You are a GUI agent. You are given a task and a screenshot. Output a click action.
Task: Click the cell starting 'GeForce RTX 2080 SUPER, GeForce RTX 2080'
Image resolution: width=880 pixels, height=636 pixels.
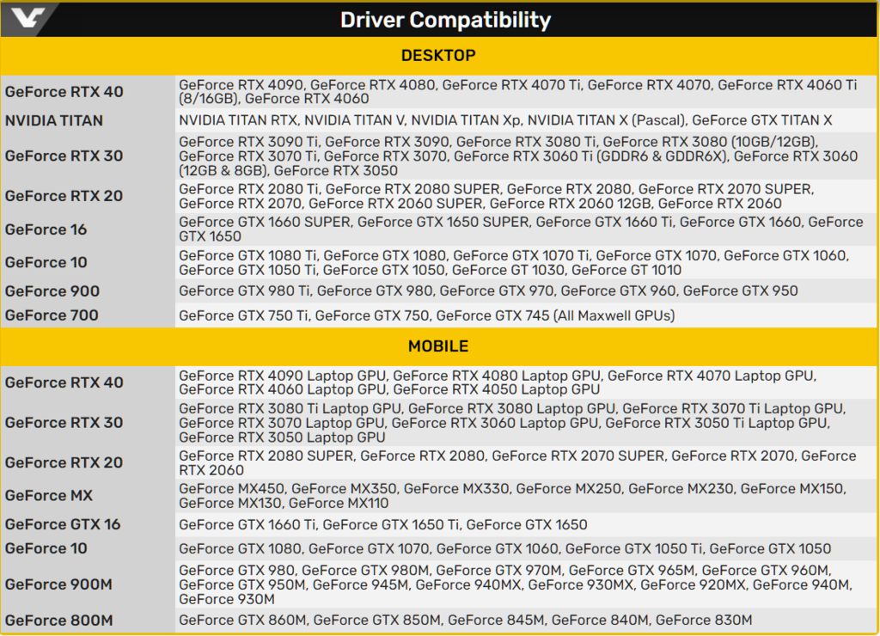pyautogui.click(x=526, y=463)
